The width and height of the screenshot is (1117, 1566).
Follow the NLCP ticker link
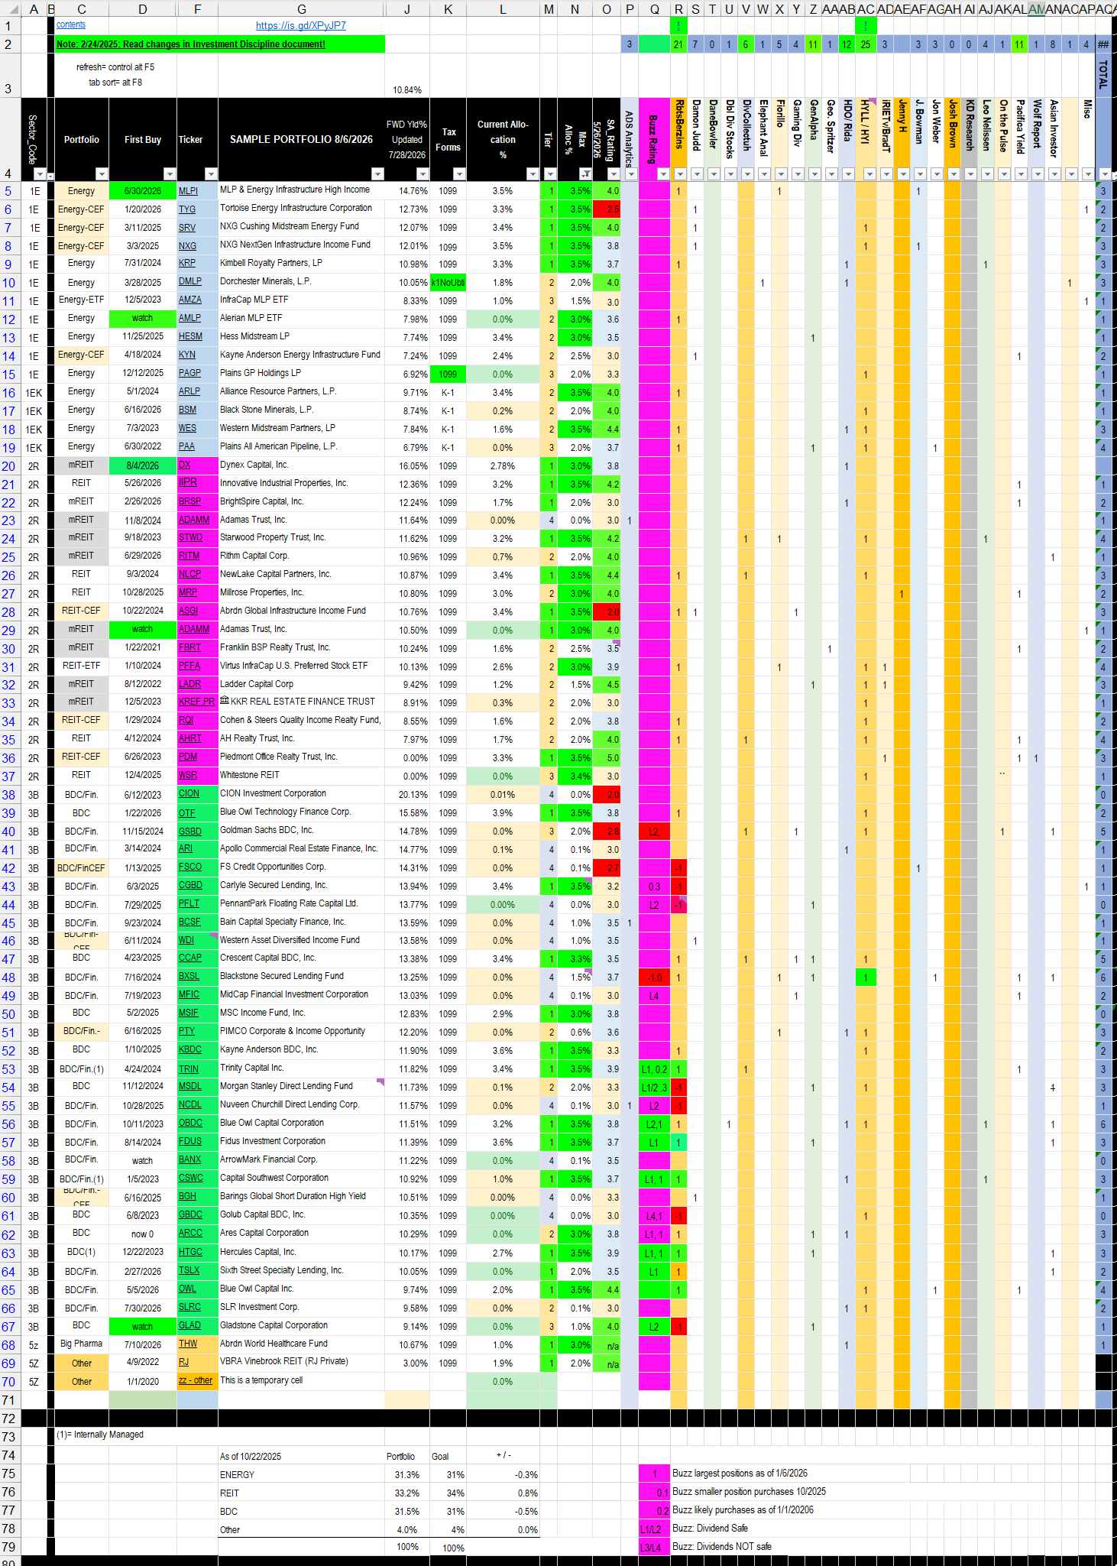(x=190, y=575)
